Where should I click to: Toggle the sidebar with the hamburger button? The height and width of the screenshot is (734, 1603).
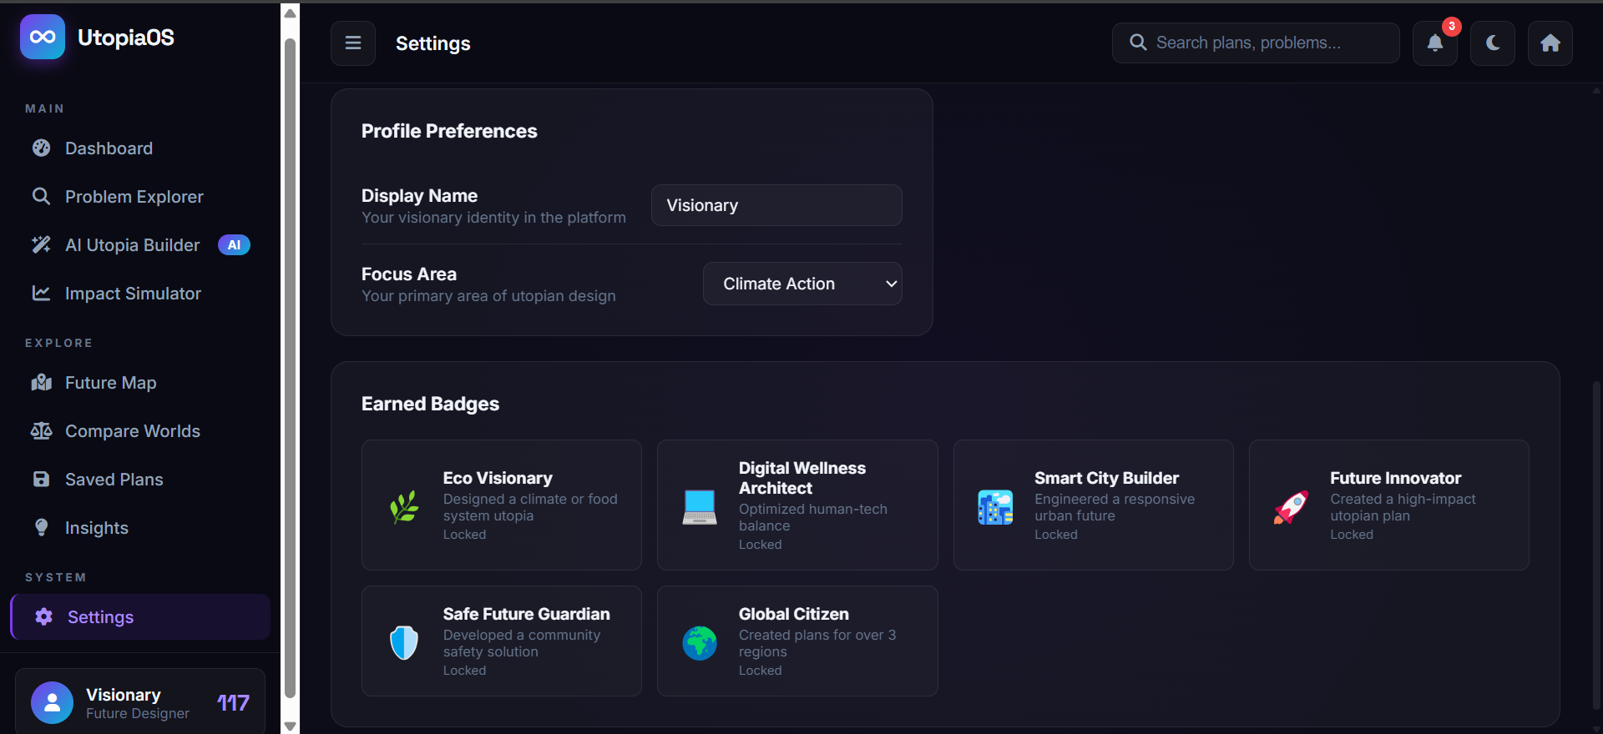click(353, 43)
